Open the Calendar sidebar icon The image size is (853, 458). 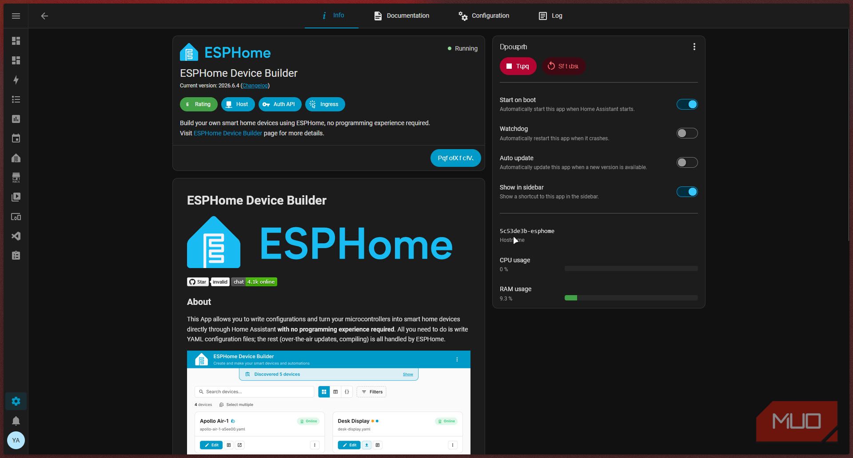[16, 138]
